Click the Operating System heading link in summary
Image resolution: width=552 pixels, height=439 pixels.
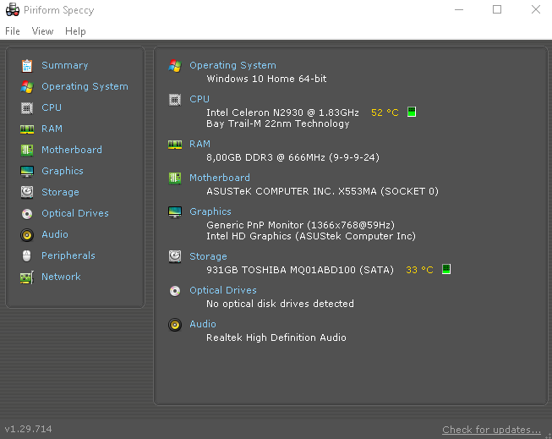tap(232, 65)
